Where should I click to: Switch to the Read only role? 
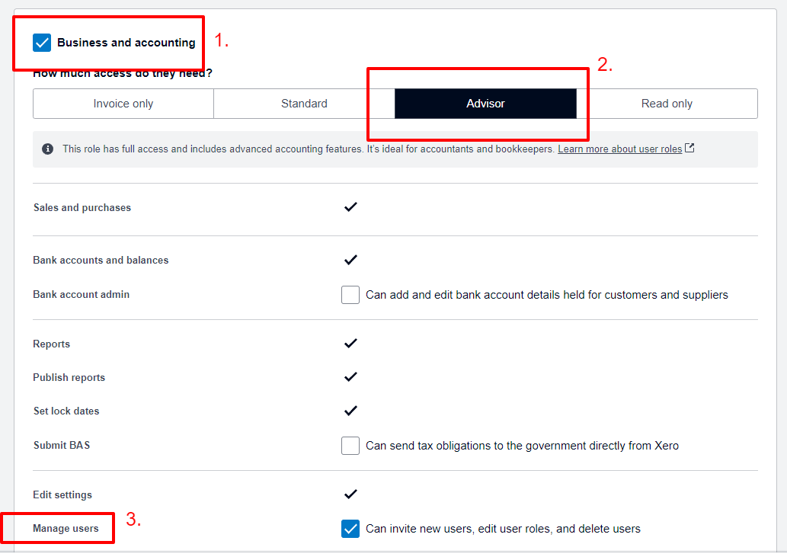coord(667,104)
